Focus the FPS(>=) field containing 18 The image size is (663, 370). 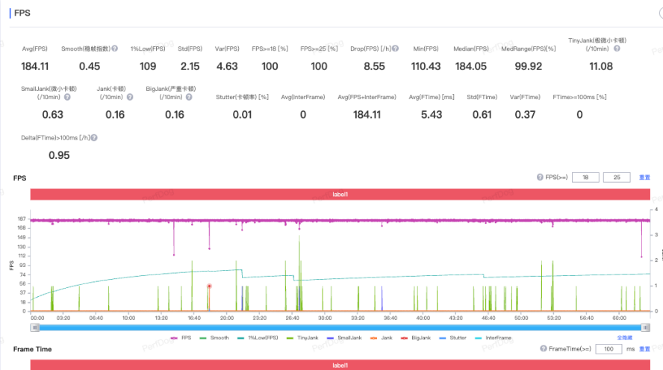click(x=585, y=178)
